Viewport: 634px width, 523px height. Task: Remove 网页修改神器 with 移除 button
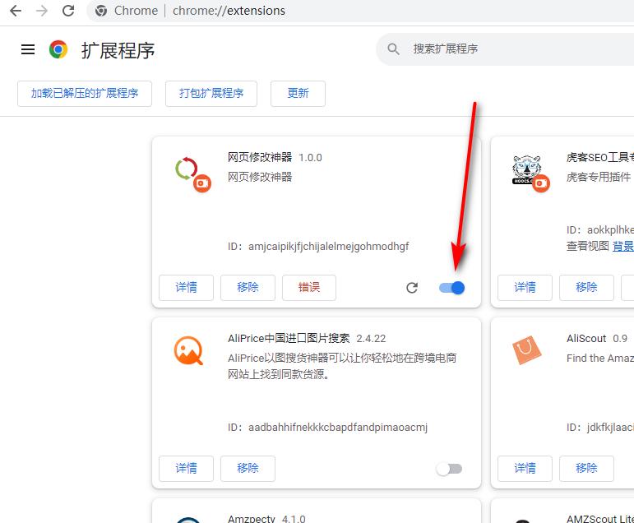pyautogui.click(x=248, y=288)
